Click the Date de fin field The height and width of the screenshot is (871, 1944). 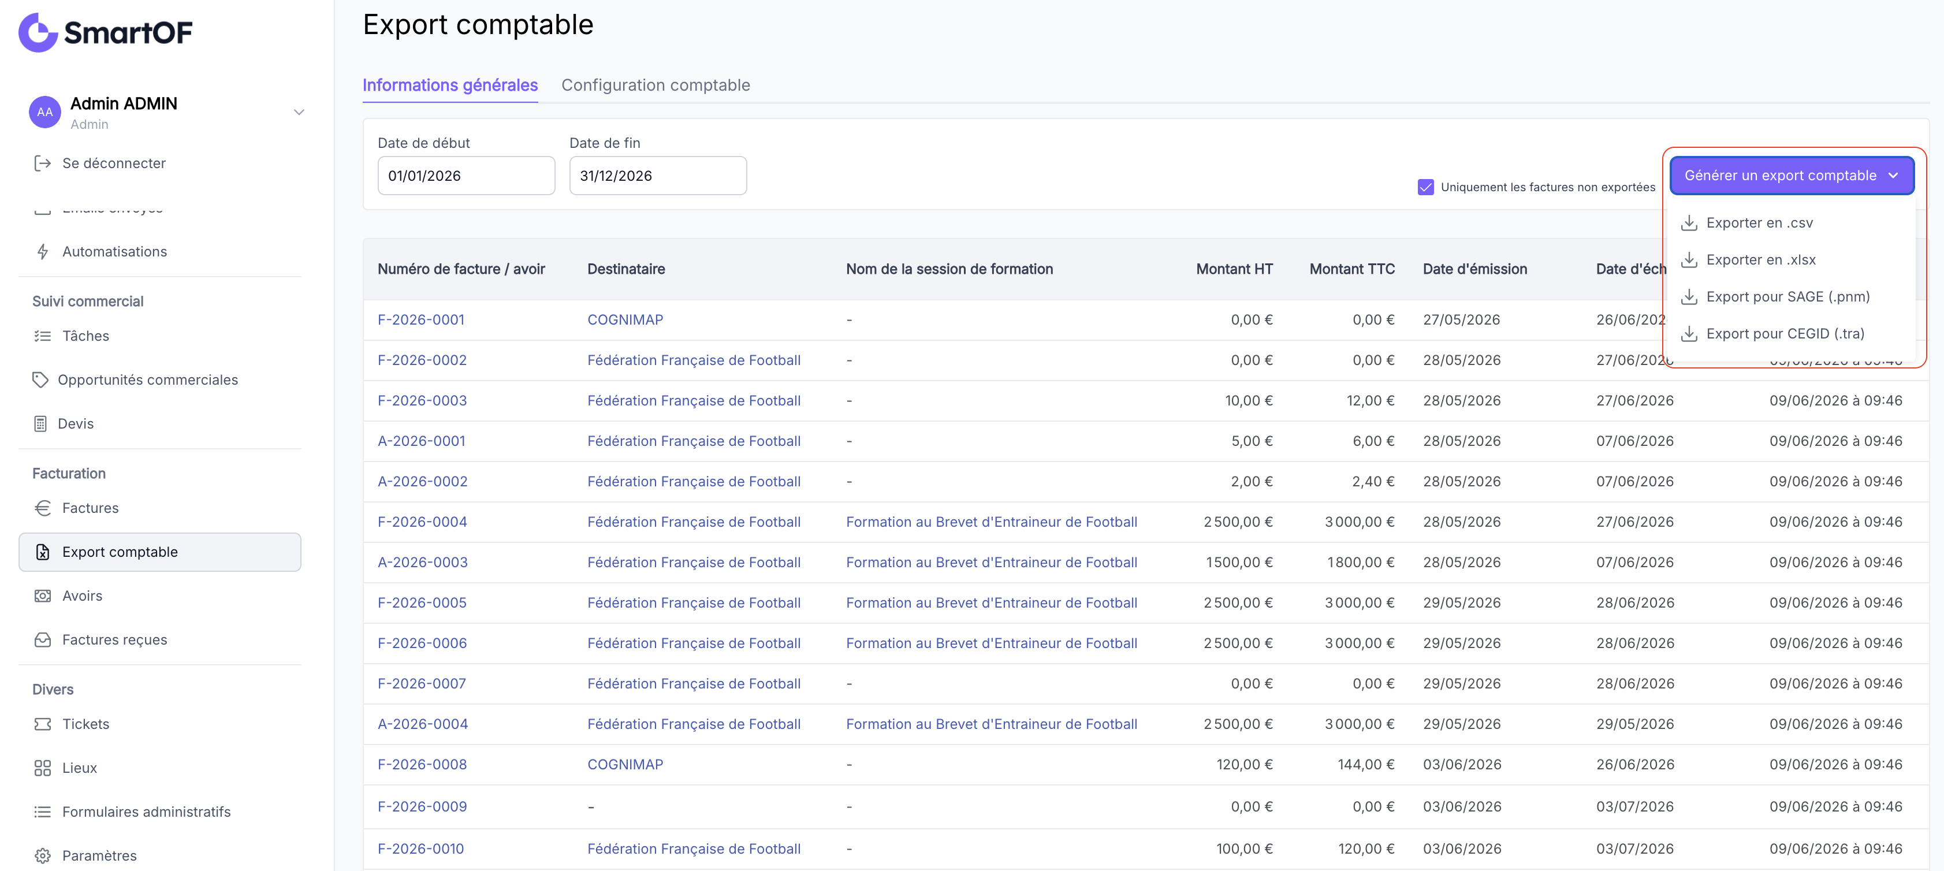657,175
